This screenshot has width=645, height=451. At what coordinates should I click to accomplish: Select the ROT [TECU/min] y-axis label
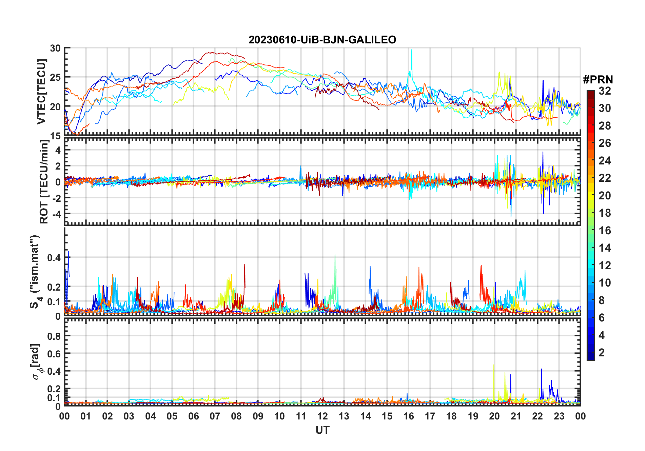pos(44,182)
